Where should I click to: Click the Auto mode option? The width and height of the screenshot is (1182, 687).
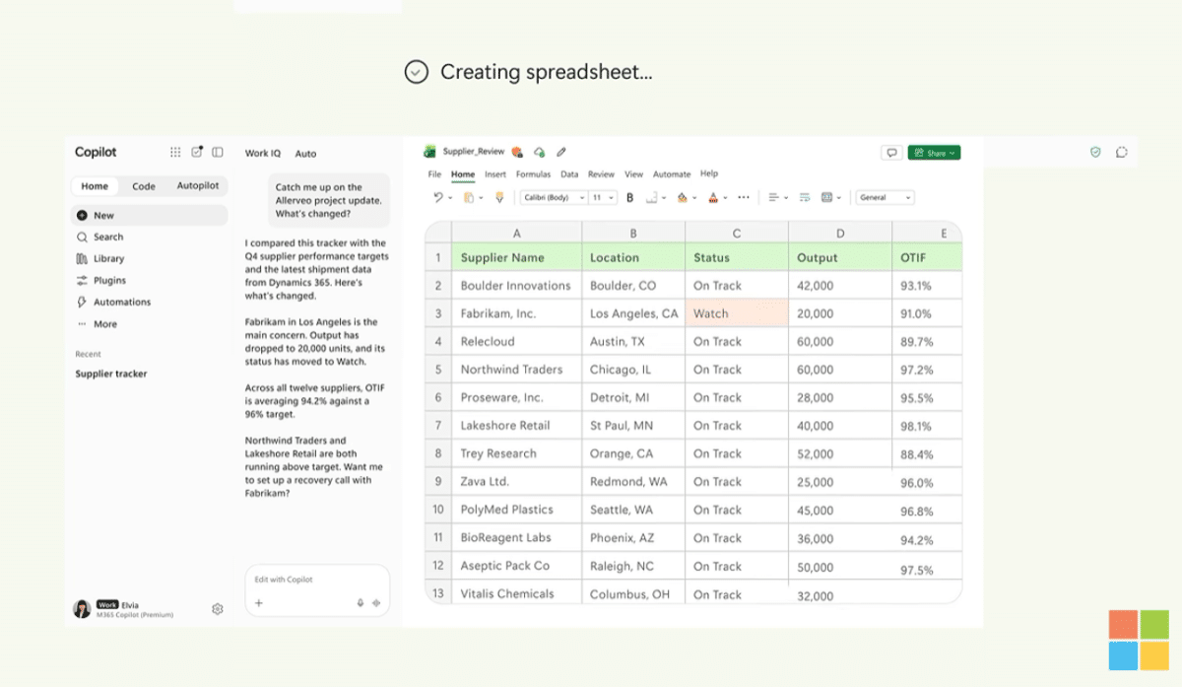click(305, 154)
